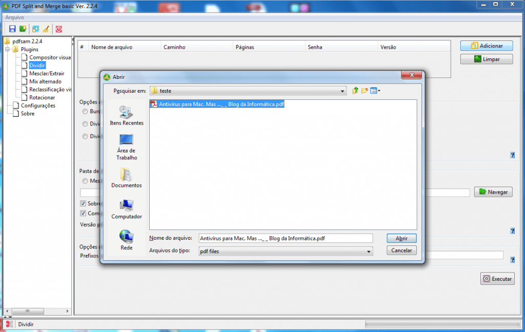Open the Arquivos do tipo dropdown
The width and height of the screenshot is (525, 332).
[x=368, y=252]
